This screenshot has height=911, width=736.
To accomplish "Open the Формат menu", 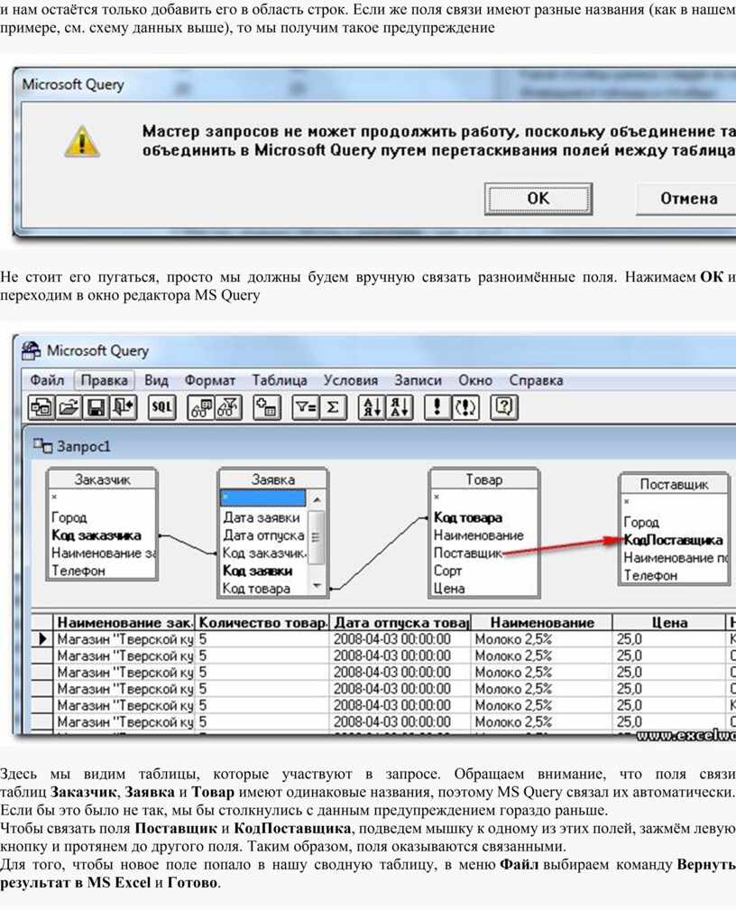I will (x=210, y=380).
